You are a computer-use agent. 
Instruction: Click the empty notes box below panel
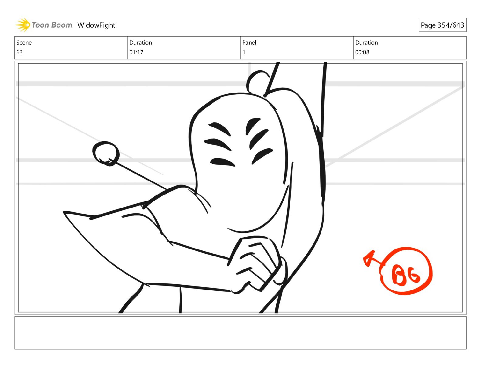[241, 333]
